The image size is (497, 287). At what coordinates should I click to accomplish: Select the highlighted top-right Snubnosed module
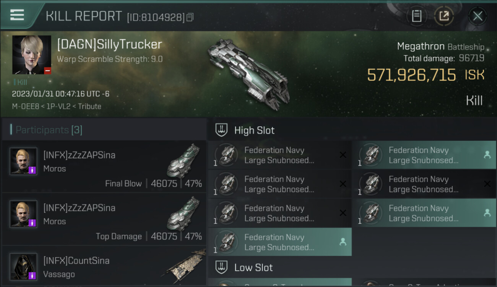pos(424,155)
